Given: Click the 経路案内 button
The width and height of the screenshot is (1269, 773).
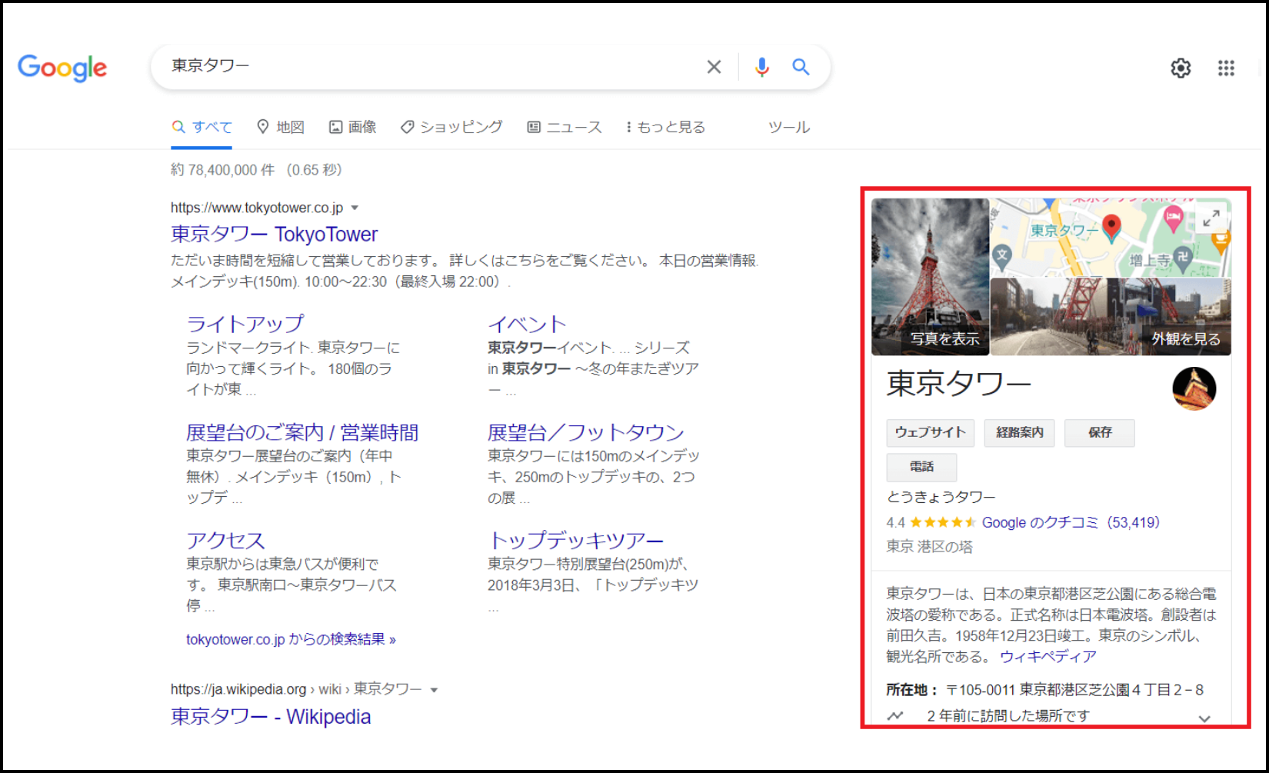Looking at the screenshot, I should pyautogui.click(x=1020, y=433).
